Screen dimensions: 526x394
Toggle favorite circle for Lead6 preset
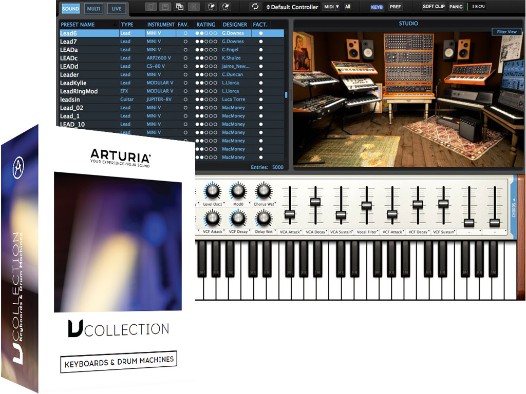click(x=185, y=33)
